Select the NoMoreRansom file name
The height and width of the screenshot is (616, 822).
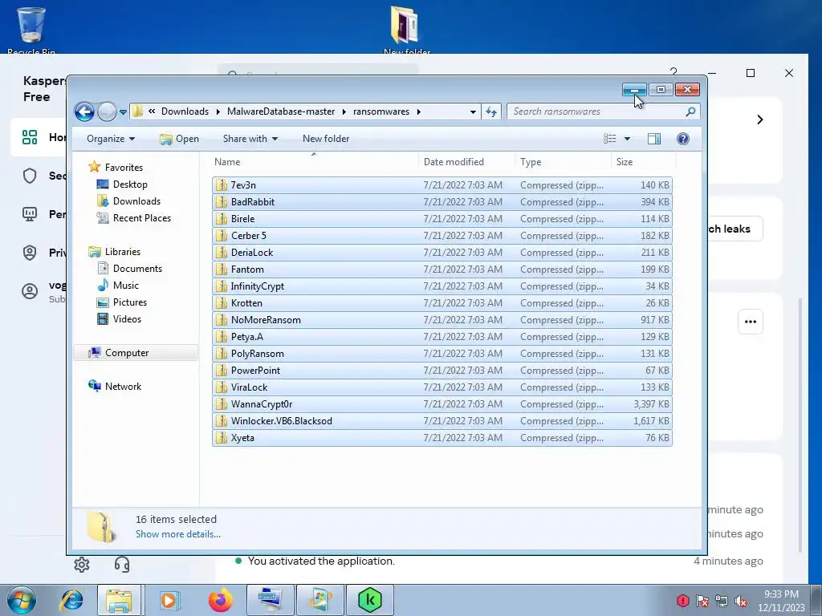point(266,319)
